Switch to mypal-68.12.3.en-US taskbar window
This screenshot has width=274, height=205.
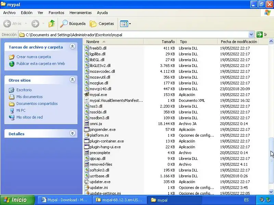tap(119, 200)
